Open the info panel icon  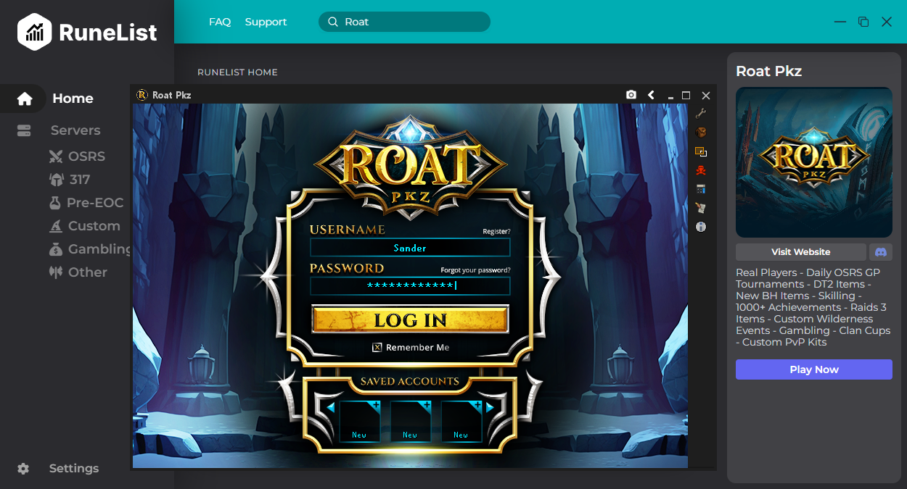[x=701, y=227]
